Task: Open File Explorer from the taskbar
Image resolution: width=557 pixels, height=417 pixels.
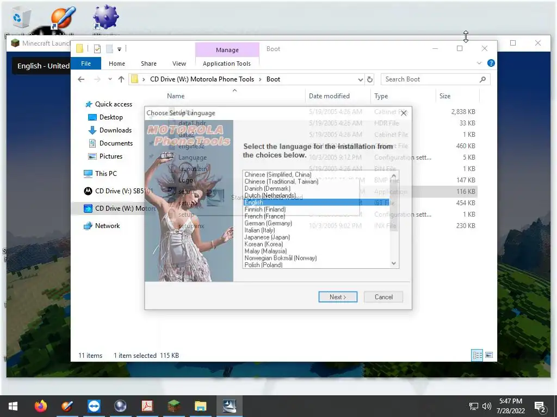Action: coord(200,406)
